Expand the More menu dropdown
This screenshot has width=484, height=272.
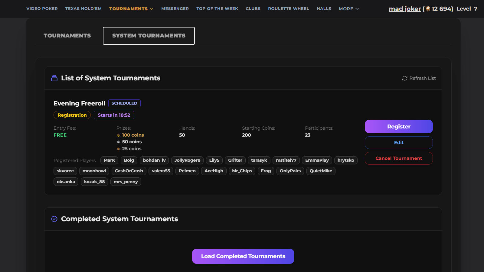[349, 9]
